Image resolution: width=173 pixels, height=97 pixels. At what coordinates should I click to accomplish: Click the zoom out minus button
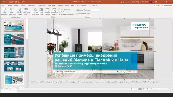154,89
